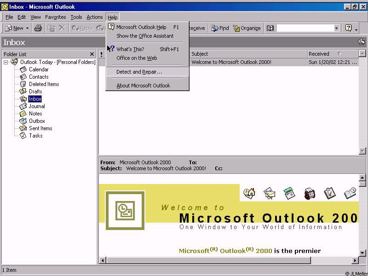
Task: Select Show the Office Assistant
Action: [x=147, y=36]
